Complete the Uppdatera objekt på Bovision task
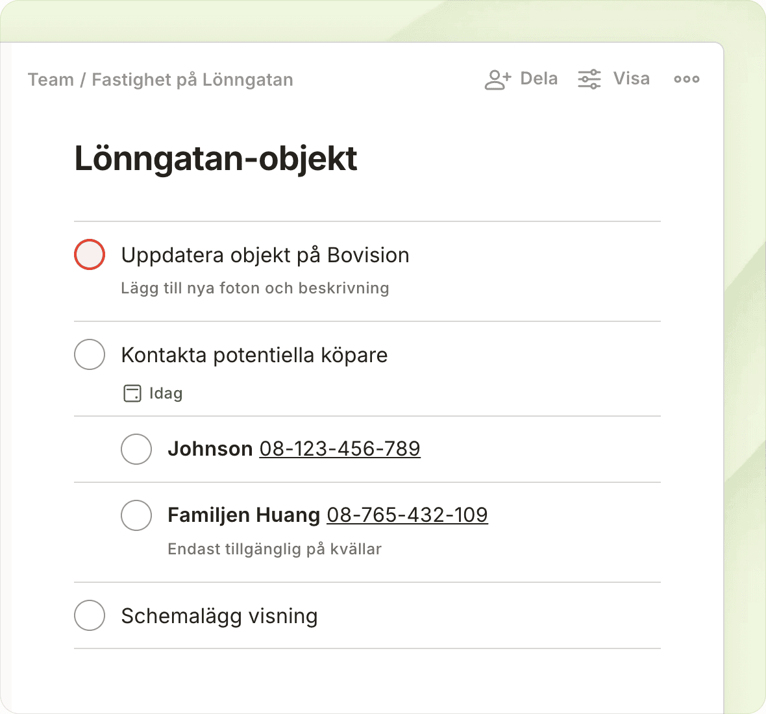The height and width of the screenshot is (714, 766). [x=90, y=254]
